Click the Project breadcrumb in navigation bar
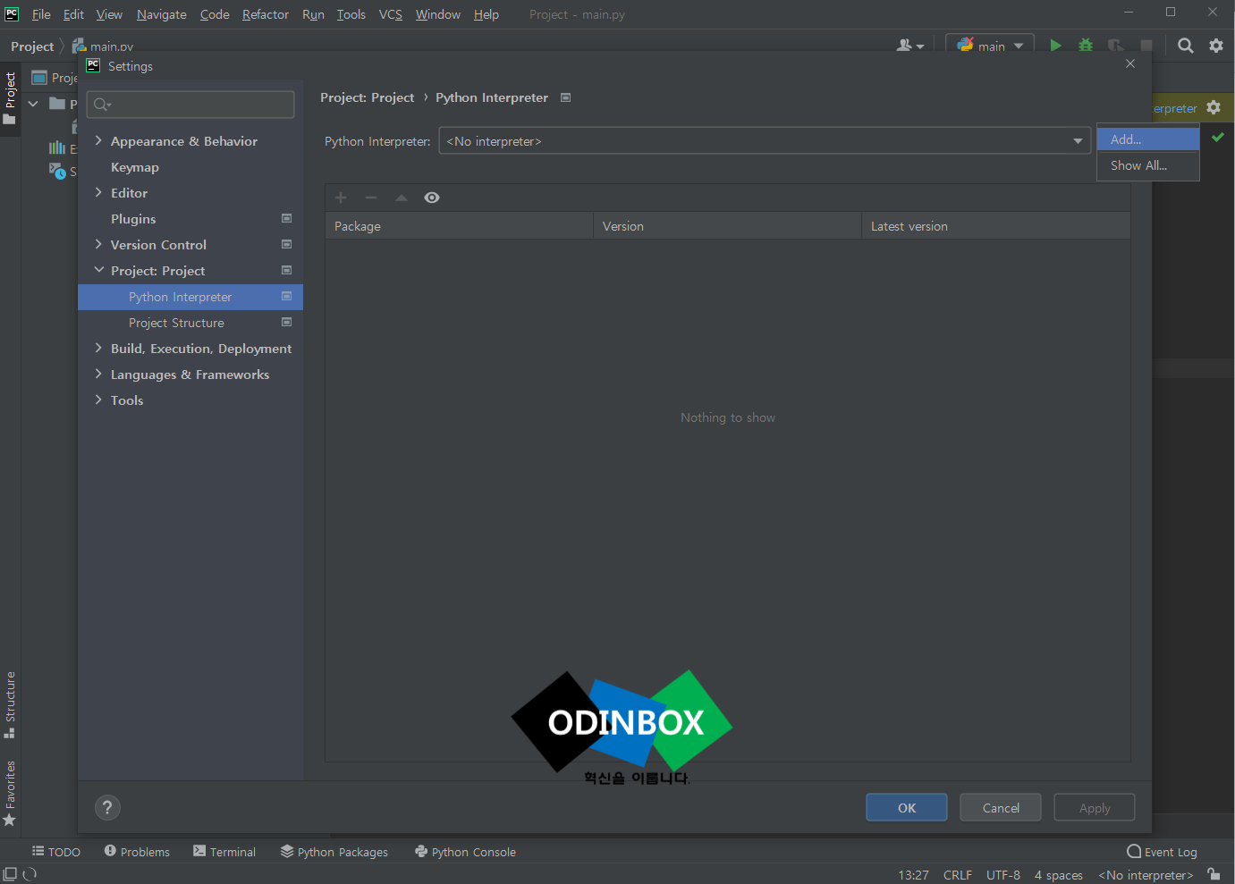 pyautogui.click(x=32, y=46)
